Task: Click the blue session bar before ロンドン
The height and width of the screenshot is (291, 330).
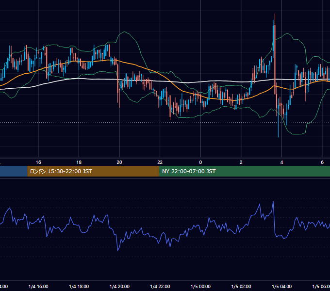Action: pos(14,171)
